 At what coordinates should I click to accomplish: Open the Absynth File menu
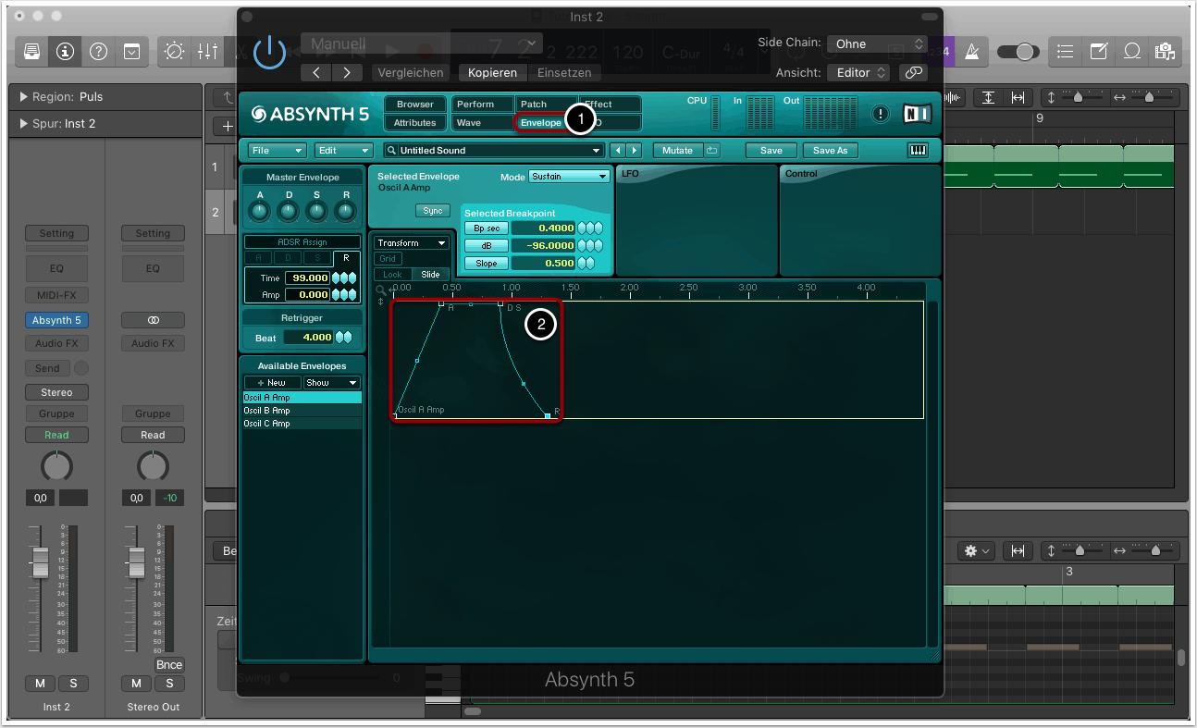tap(277, 151)
